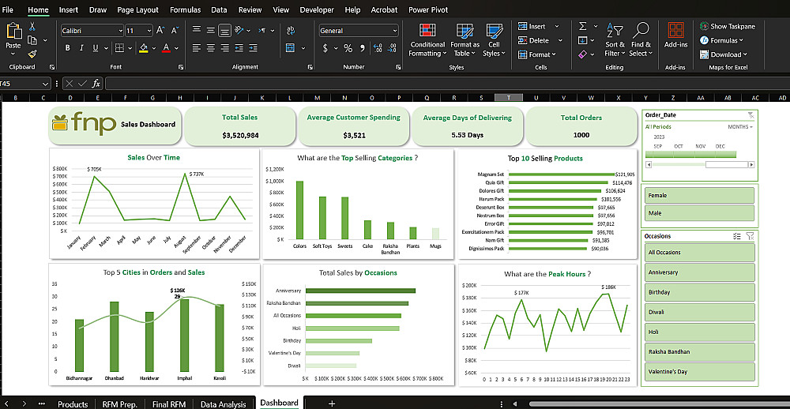Click the Name Box showing T45
This screenshot has height=409, width=790.
click(x=24, y=83)
